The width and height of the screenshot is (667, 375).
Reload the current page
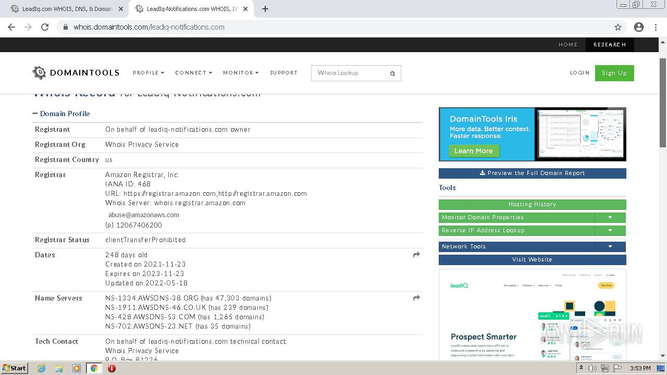click(x=45, y=27)
